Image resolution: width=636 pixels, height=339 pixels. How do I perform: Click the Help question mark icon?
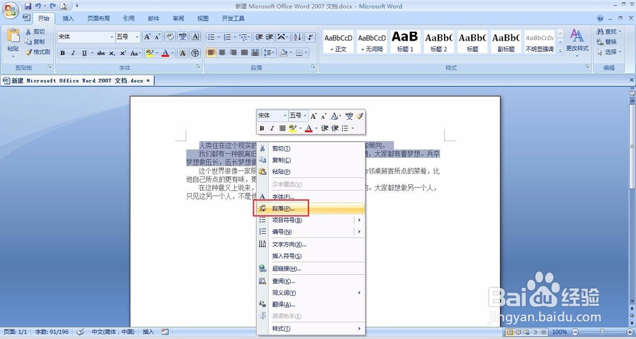pyautogui.click(x=600, y=18)
